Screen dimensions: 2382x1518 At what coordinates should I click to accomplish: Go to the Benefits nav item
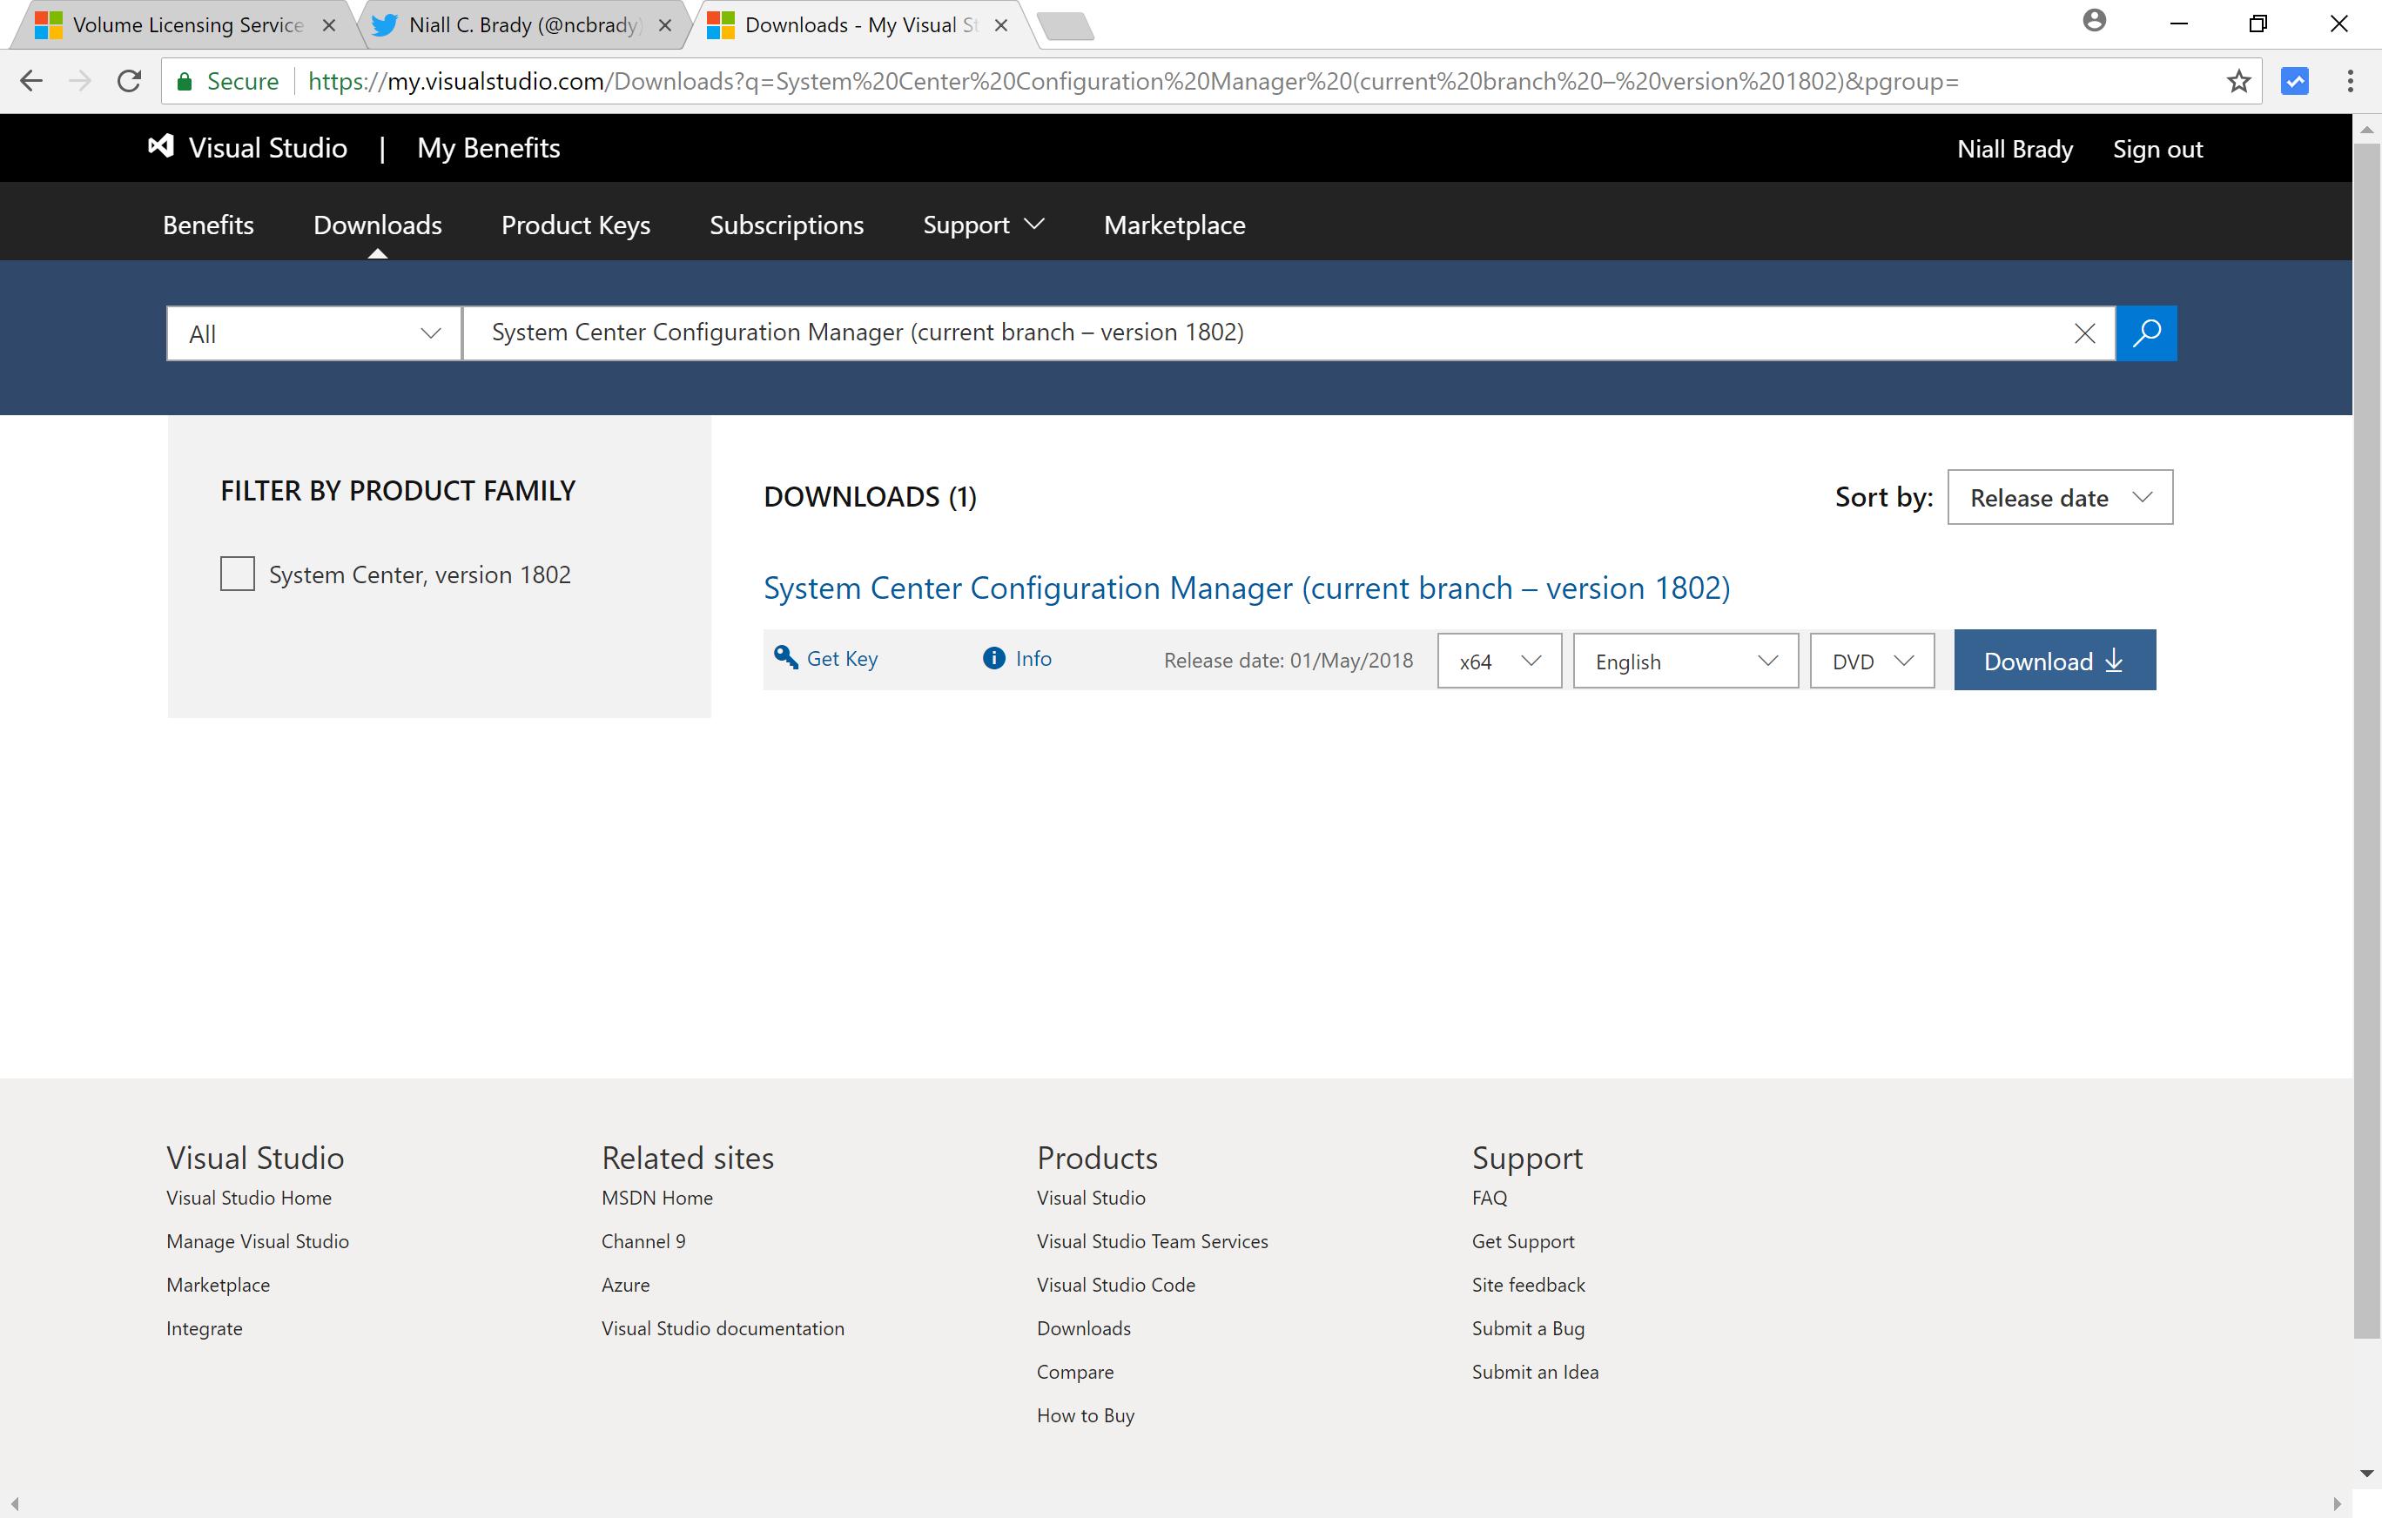point(209,225)
